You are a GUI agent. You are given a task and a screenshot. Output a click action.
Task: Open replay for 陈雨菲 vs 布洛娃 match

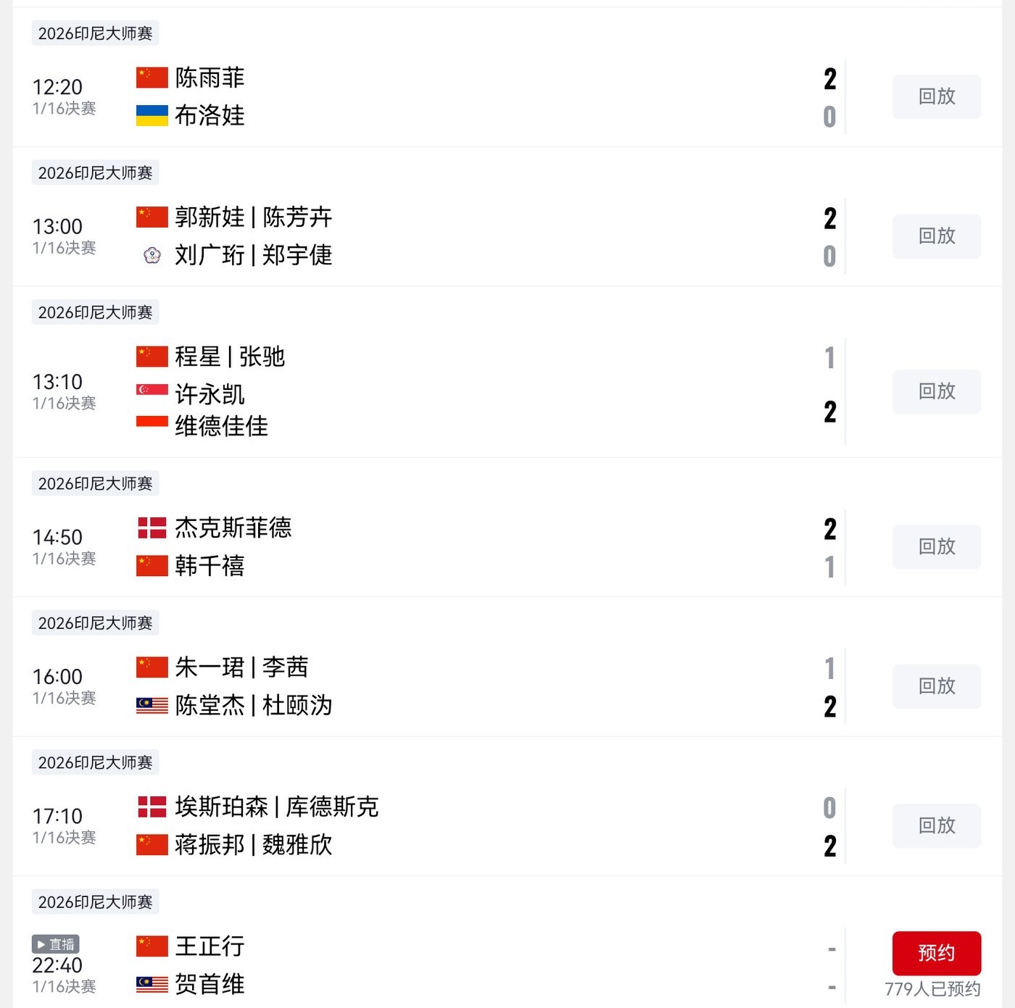click(x=936, y=96)
